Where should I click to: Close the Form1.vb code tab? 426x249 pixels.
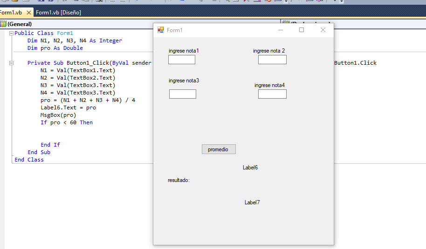(x=29, y=13)
